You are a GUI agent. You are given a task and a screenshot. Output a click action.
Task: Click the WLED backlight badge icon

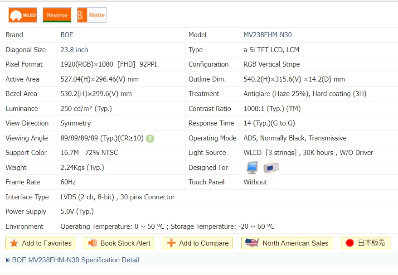coord(17,15)
